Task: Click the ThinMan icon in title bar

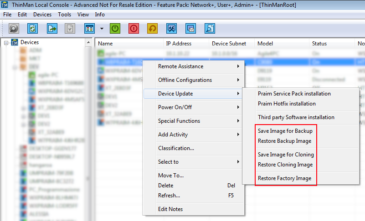Action: coord(5,5)
